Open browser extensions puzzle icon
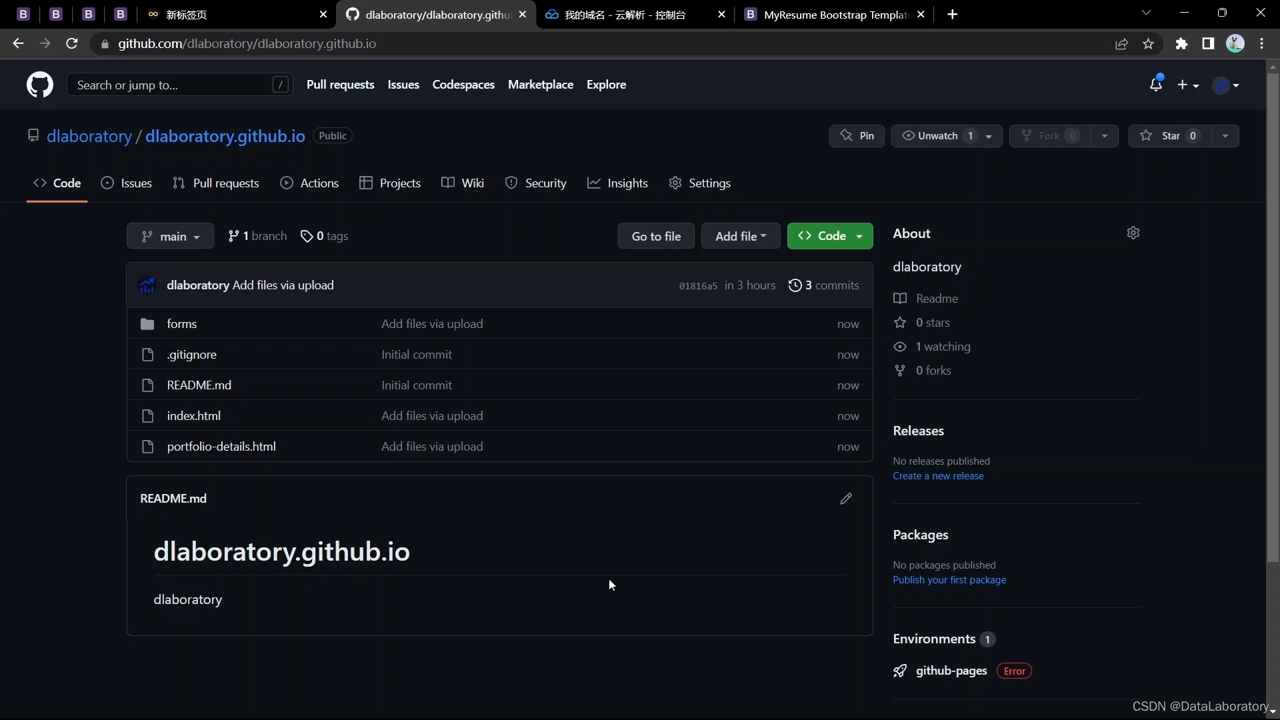Viewport: 1280px width, 720px height. click(1181, 44)
